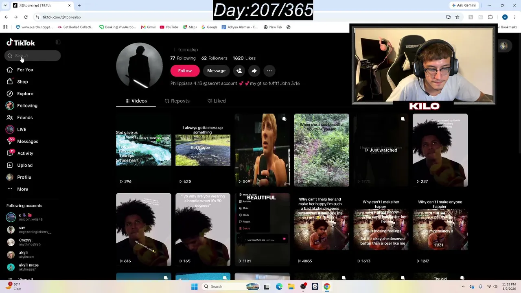Go back in the browser
Screen dimensions: 521x293
point(6,17)
